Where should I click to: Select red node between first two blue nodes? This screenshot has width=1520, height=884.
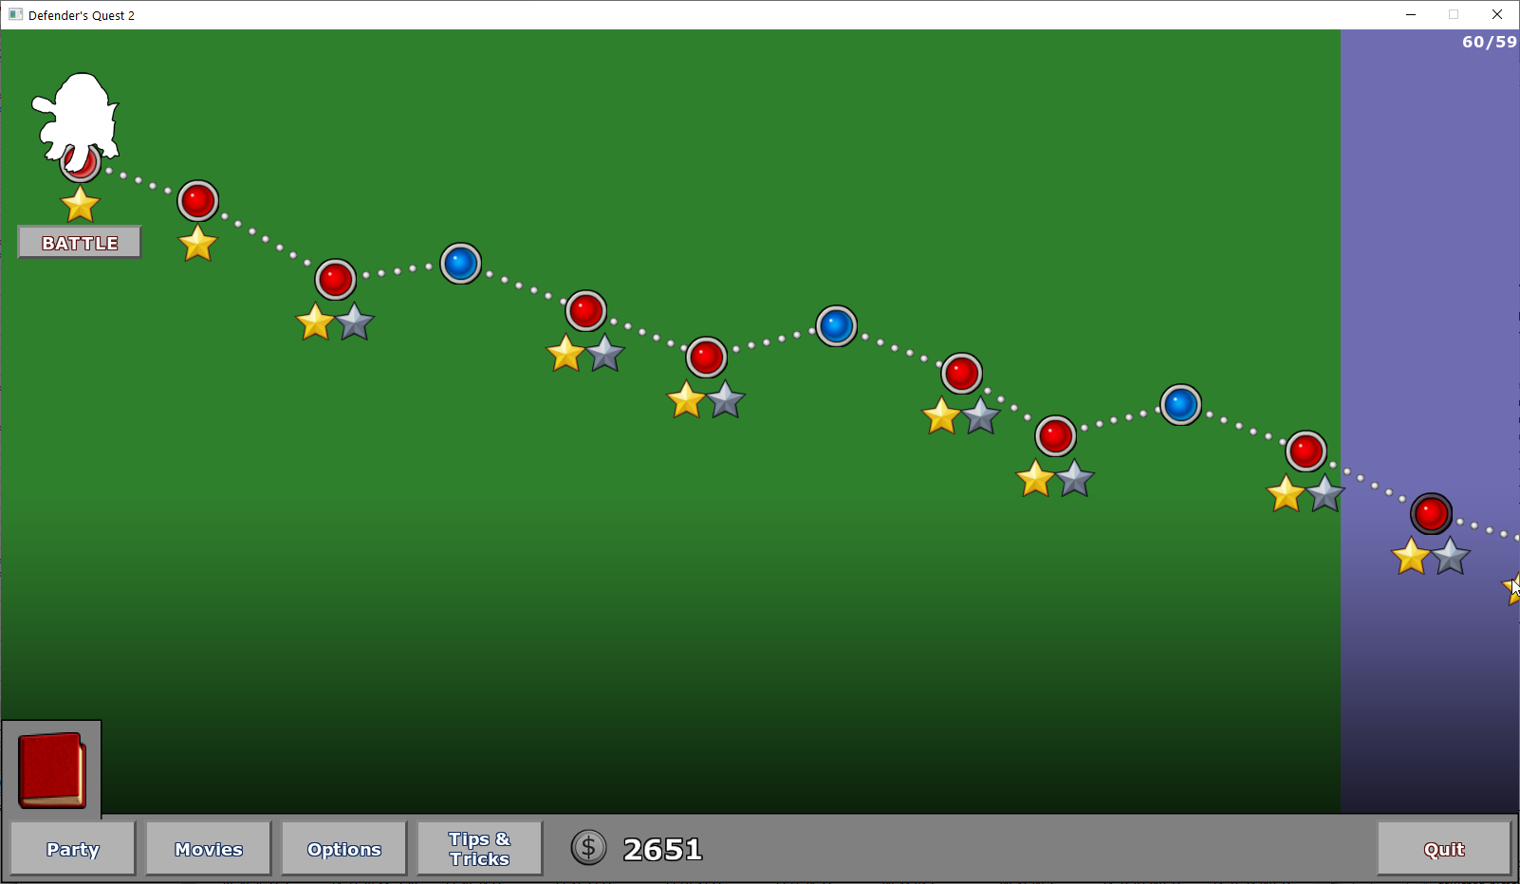[586, 311]
